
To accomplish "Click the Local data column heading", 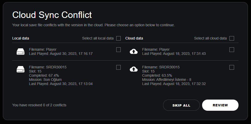I will (x=21, y=38).
